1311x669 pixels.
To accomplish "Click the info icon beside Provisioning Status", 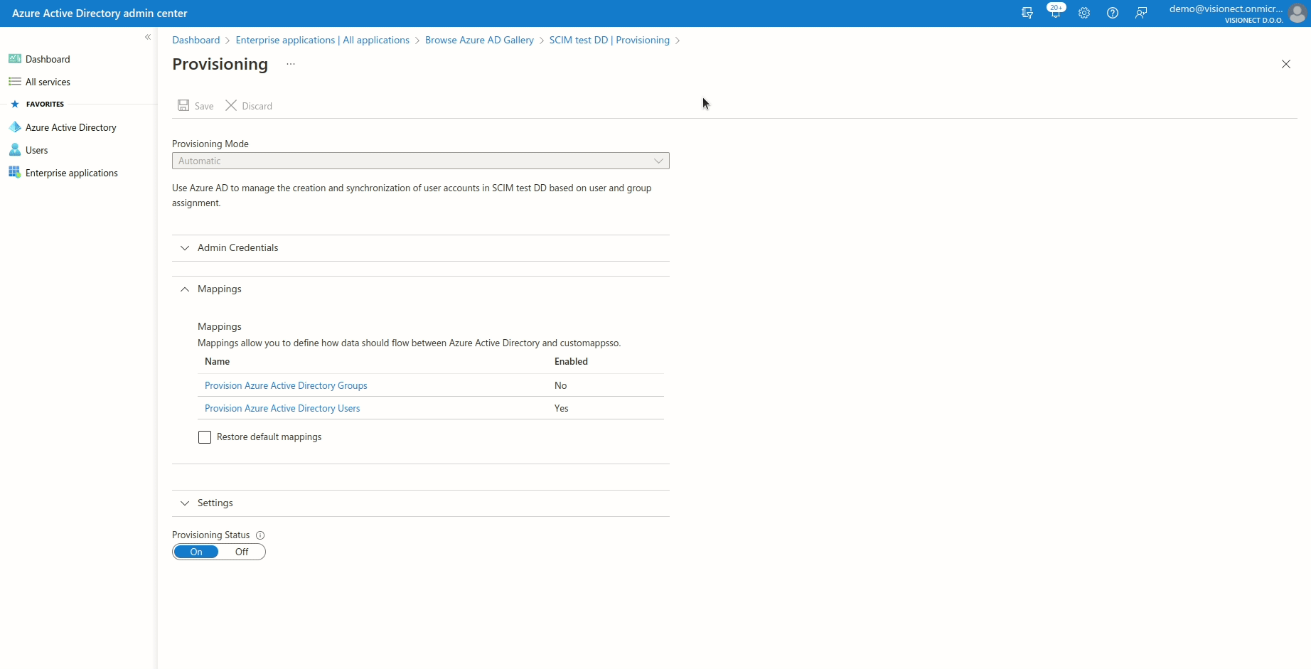I will tap(260, 535).
